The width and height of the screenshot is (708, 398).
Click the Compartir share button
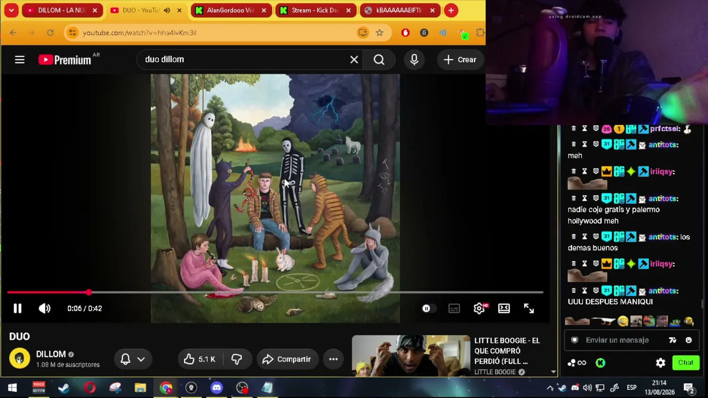[287, 359]
